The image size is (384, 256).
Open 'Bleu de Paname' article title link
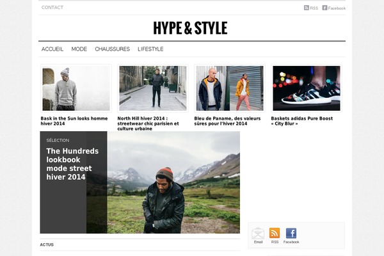tap(227, 121)
